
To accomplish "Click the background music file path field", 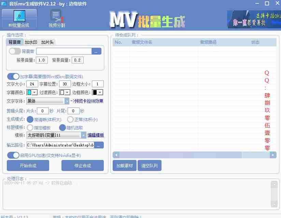I will [64, 51].
